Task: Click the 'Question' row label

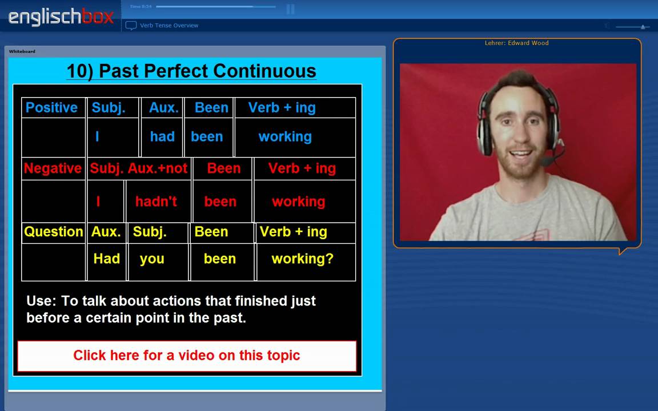Action: tap(54, 232)
